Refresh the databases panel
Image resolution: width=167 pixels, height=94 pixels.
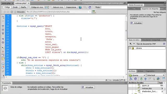click(x=164, y=44)
